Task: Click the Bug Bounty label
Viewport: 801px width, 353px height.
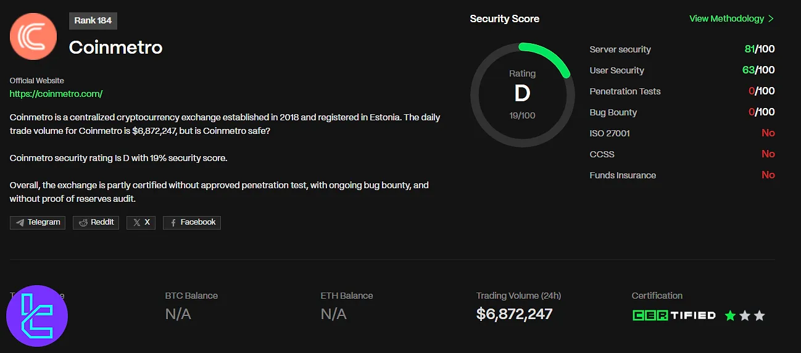Action: 613,112
